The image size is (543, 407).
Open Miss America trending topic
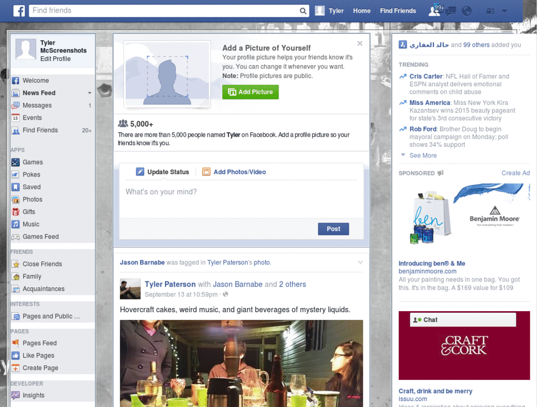pyautogui.click(x=430, y=103)
